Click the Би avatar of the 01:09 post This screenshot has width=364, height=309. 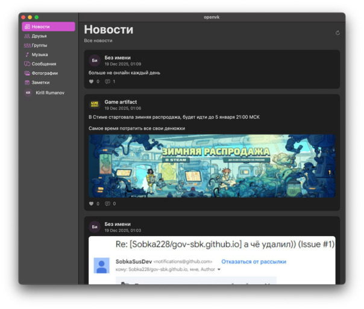click(95, 60)
